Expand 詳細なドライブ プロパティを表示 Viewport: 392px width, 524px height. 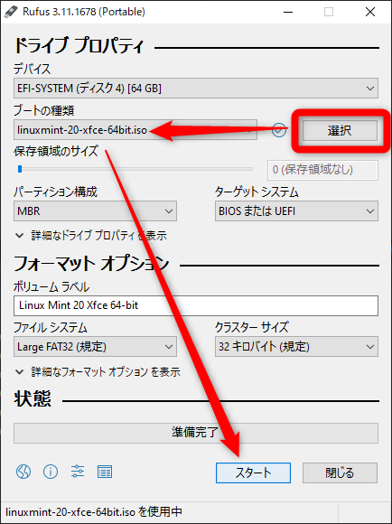click(x=91, y=236)
